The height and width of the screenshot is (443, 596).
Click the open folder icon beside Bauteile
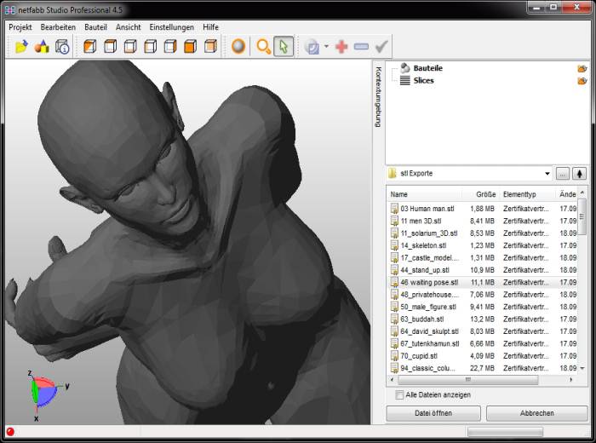coord(582,68)
